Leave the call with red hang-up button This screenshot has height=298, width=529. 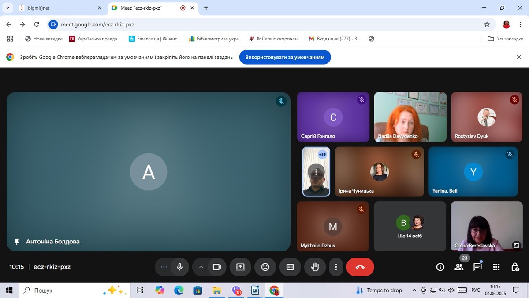click(x=360, y=267)
